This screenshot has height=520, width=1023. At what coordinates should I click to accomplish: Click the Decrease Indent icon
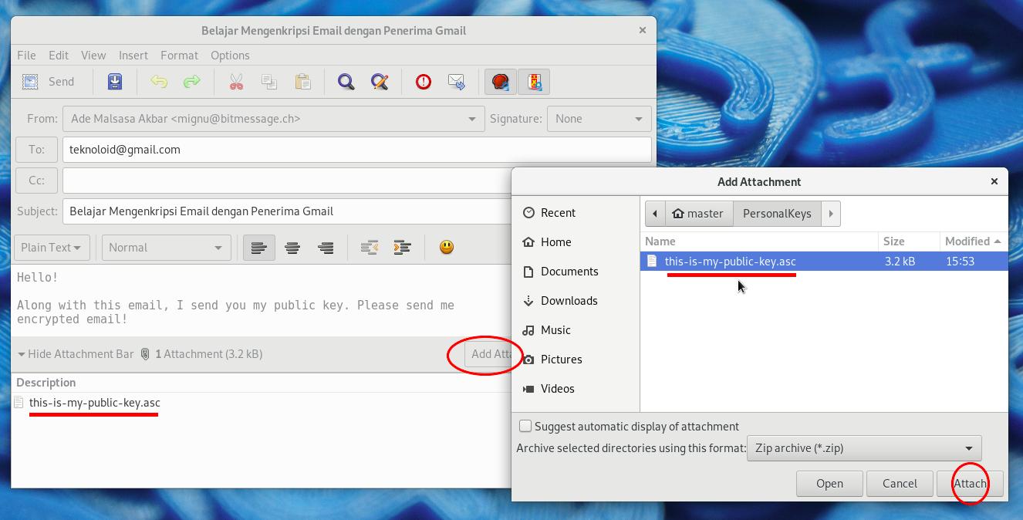point(369,248)
